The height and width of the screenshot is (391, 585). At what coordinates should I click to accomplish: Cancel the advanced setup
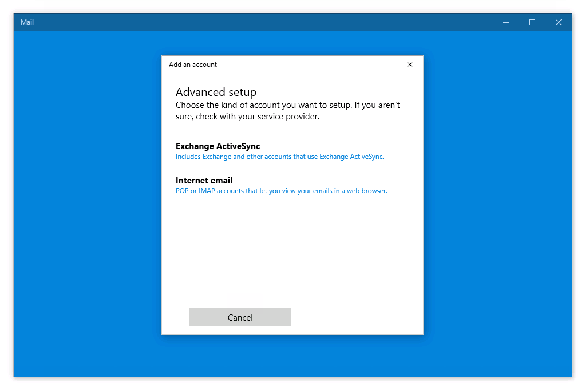(x=240, y=317)
